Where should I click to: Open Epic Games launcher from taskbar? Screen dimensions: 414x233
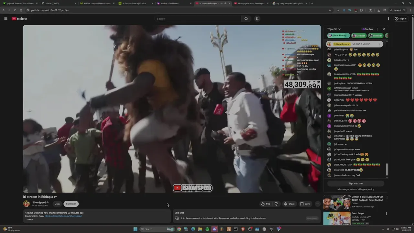[271, 229]
